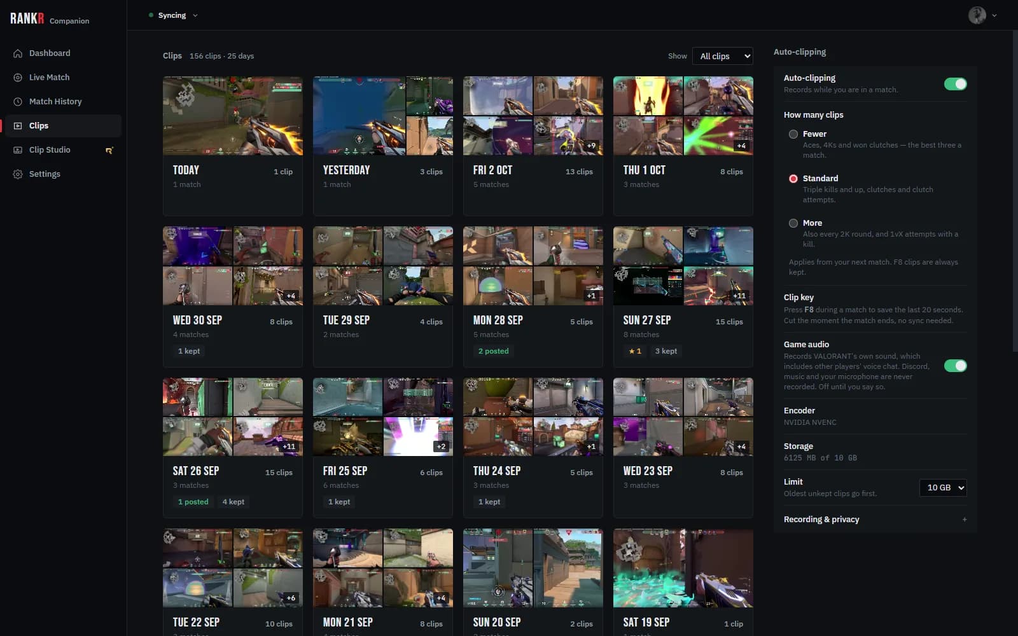Open the SAT 19 SEP clip thumbnail
Image resolution: width=1018 pixels, height=636 pixels.
[683, 568]
